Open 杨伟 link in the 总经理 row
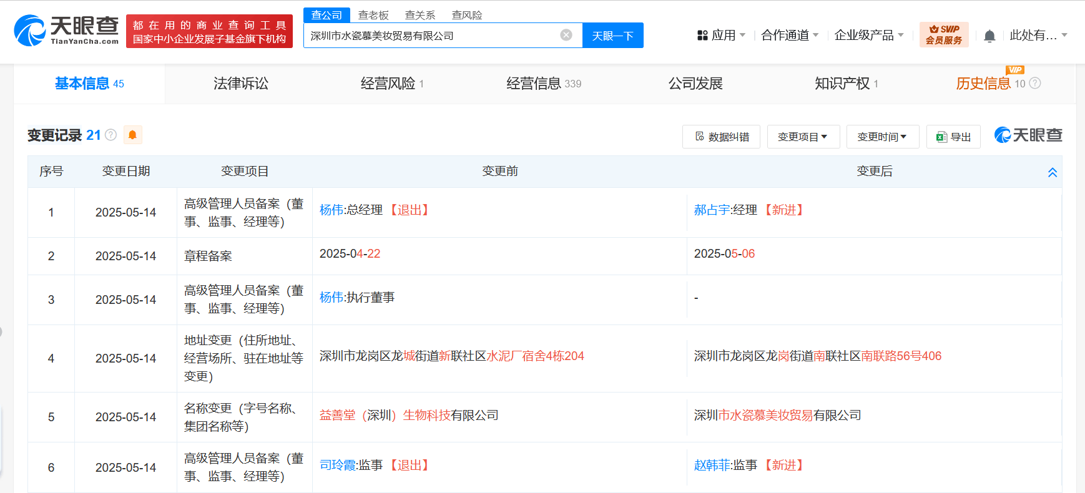Viewport: 1085px width, 493px height. [331, 210]
